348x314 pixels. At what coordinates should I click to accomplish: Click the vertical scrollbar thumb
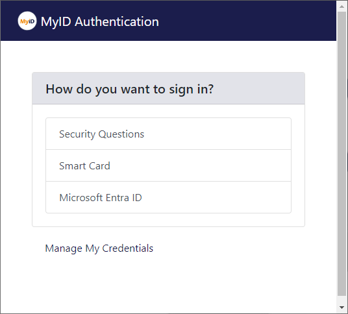[x=342, y=154]
